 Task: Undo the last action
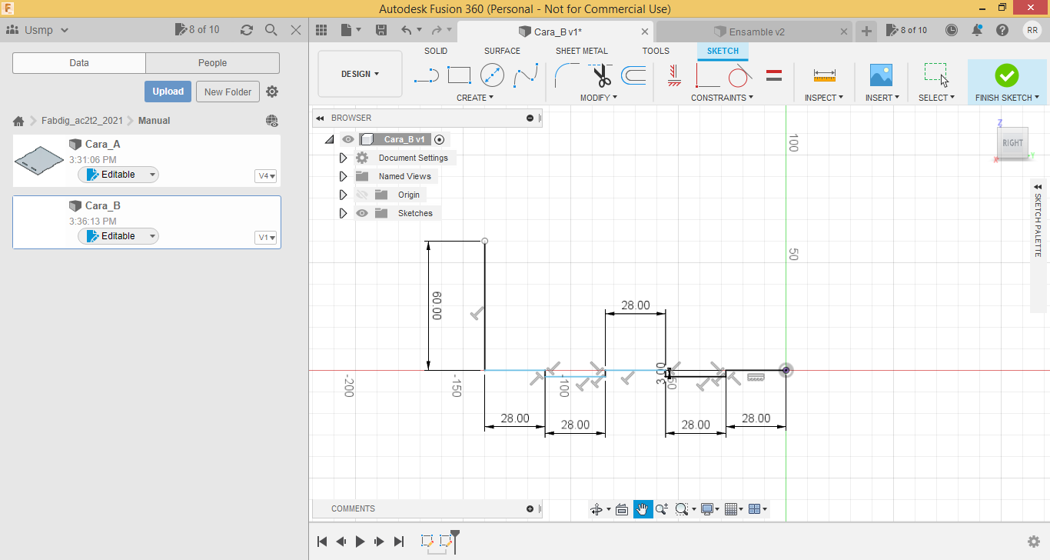(x=407, y=30)
